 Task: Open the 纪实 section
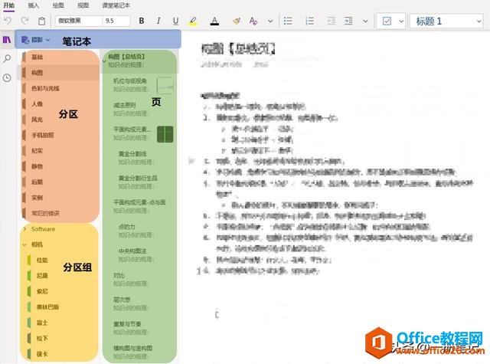click(61, 151)
